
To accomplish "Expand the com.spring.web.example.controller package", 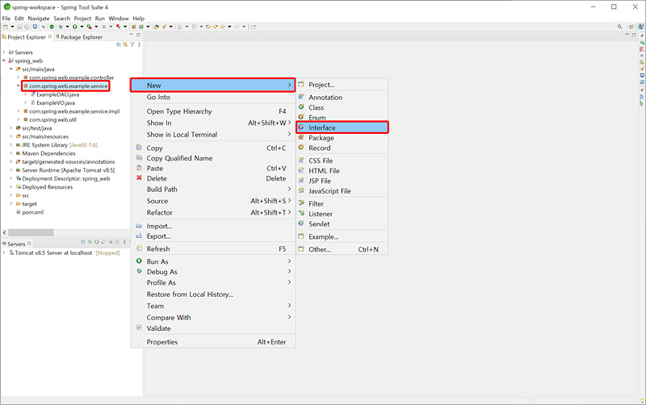I will coord(18,77).
